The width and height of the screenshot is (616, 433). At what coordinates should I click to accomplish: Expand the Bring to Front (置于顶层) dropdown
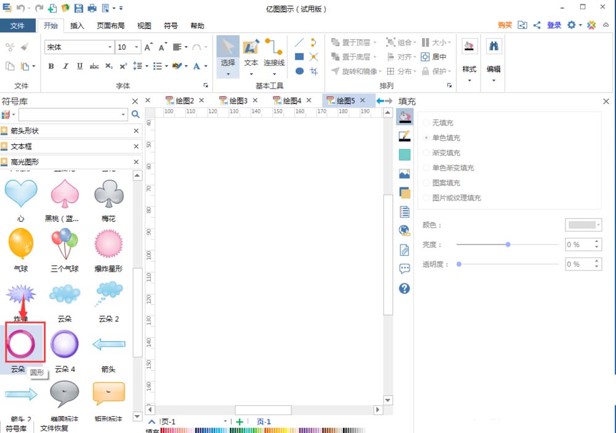tap(375, 42)
